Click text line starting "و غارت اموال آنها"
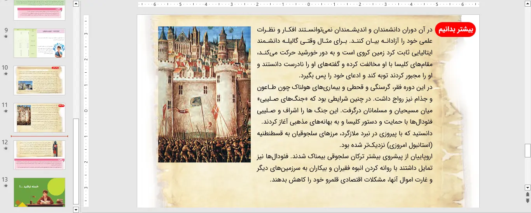 tap(351, 180)
